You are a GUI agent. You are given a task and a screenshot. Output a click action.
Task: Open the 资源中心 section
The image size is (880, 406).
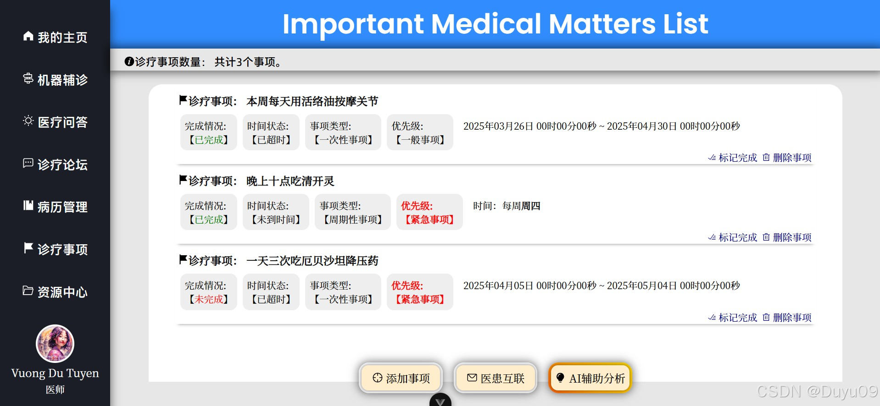tap(55, 292)
